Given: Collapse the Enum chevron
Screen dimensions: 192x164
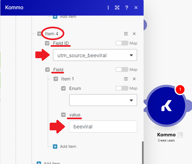Looking at the screenshot, I should point(63,88).
